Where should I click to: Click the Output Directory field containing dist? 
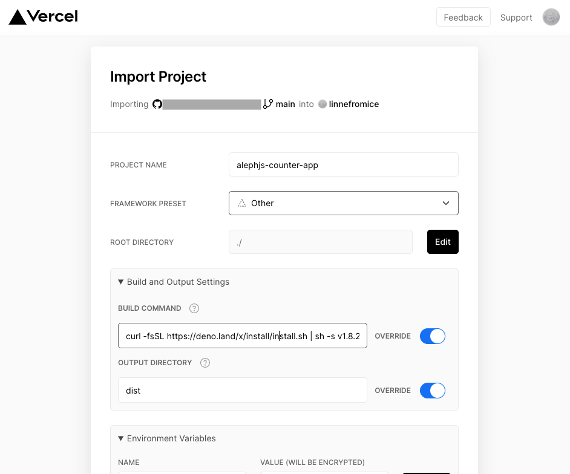click(242, 391)
